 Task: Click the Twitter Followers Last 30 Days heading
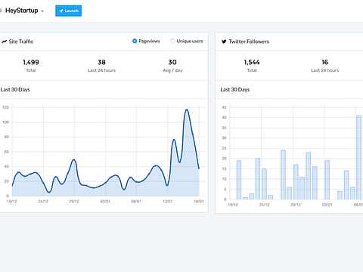click(235, 90)
